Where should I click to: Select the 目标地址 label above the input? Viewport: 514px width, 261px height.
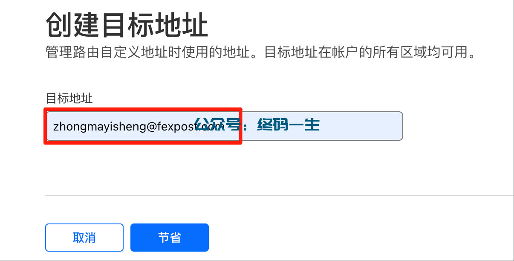pos(69,99)
